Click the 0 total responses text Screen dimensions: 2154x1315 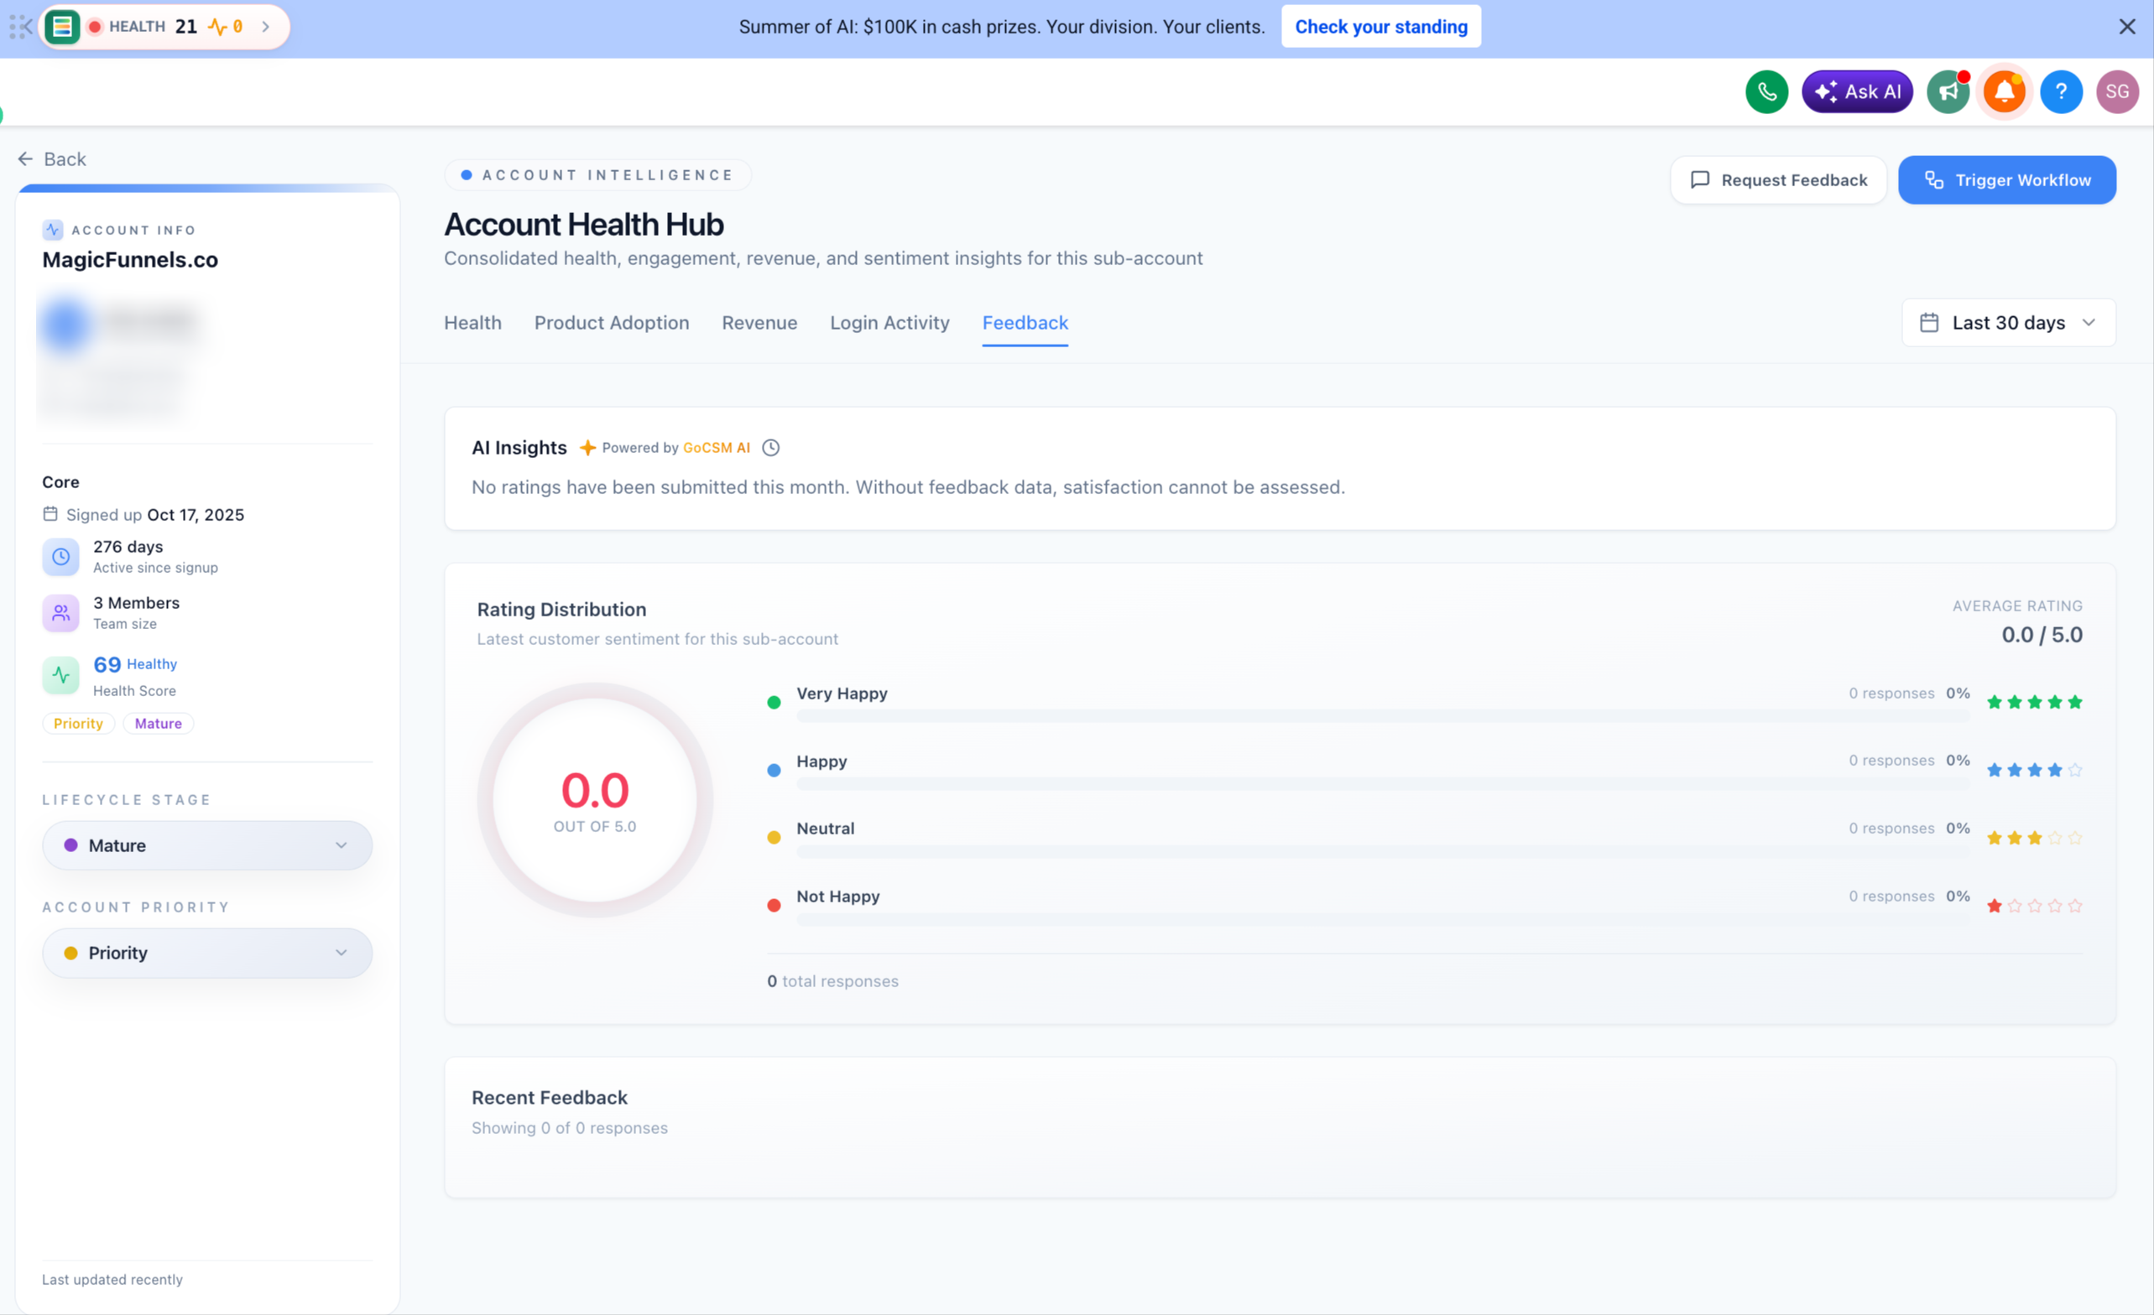coord(832,981)
